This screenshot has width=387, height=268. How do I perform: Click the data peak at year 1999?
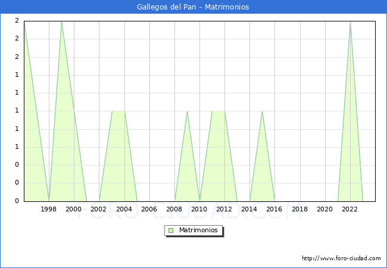[x=61, y=21]
